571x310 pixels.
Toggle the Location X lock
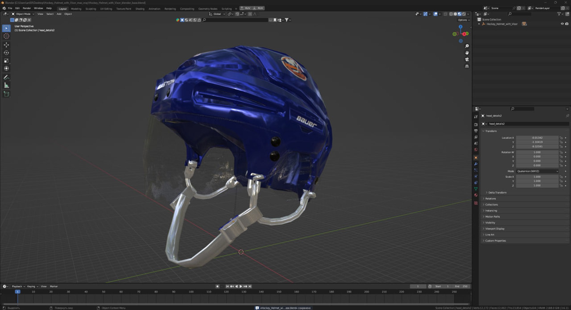coord(561,138)
